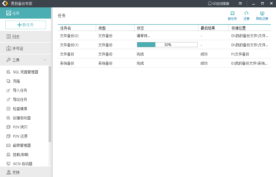Open title bar dropdown menu icon
The width and height of the screenshot is (276, 177).
[x=240, y=4]
